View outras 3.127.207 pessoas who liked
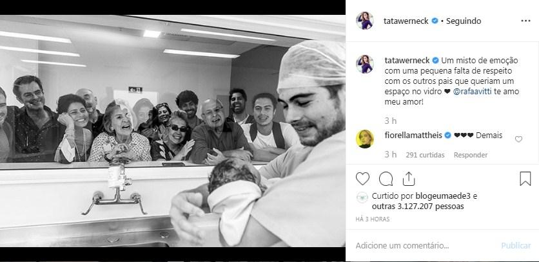This screenshot has width=539, height=262. (x=418, y=207)
